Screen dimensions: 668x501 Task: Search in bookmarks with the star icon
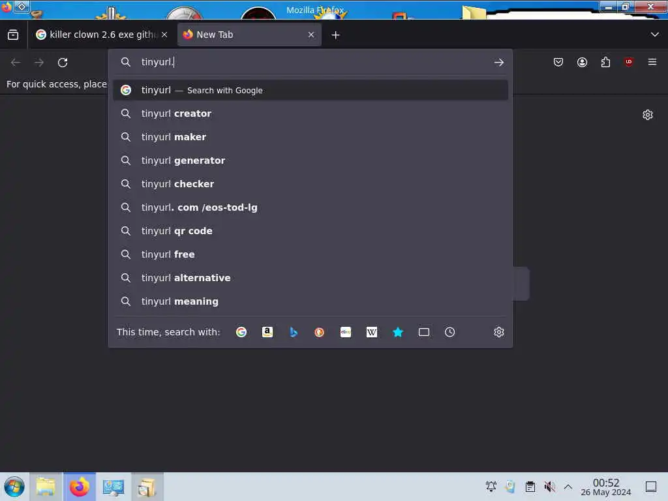coord(397,332)
